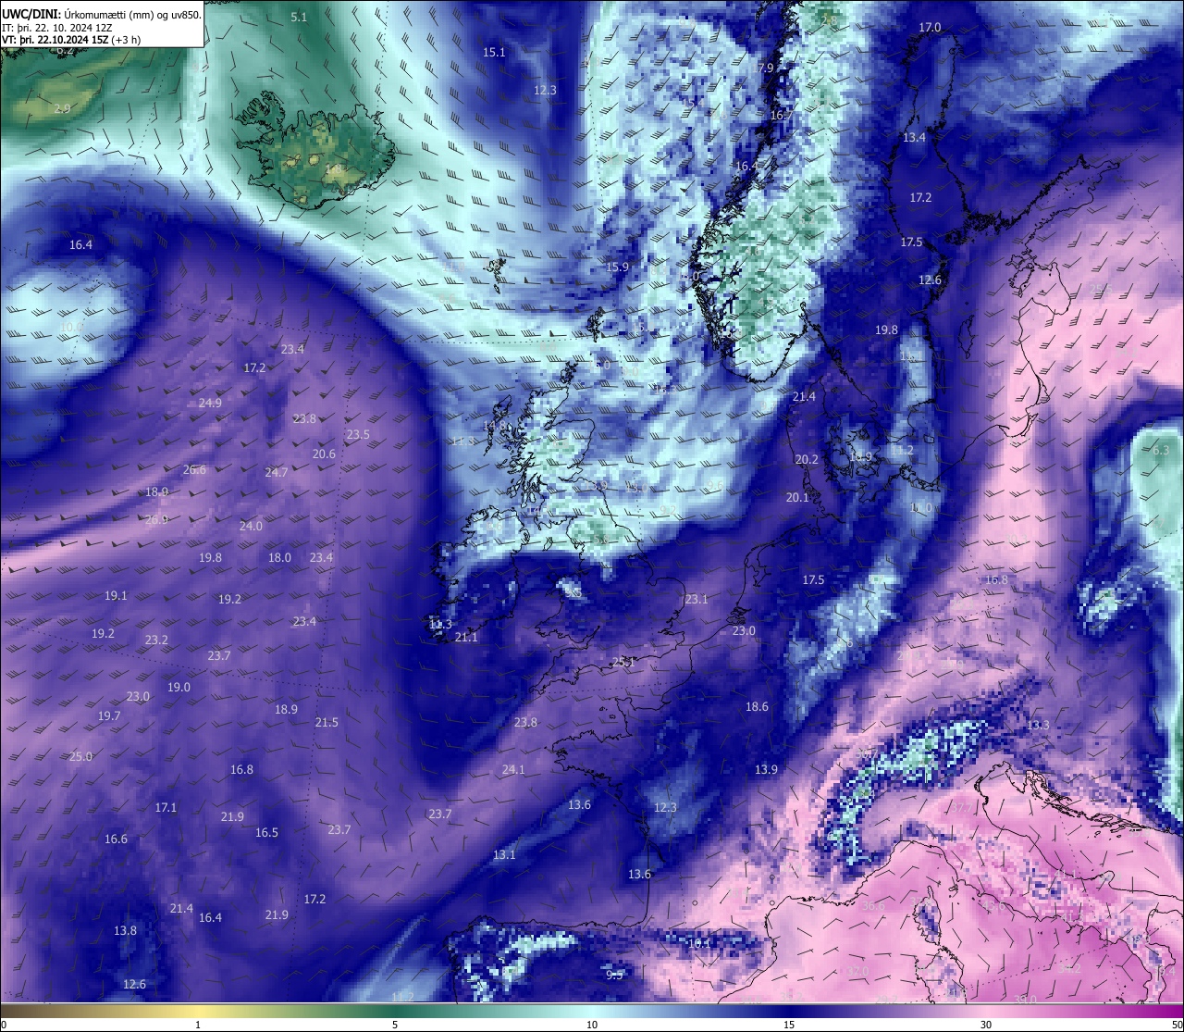Click the 26.9 value in the Atlantic
Image resolution: width=1184 pixels, height=1032 pixels.
(x=156, y=519)
